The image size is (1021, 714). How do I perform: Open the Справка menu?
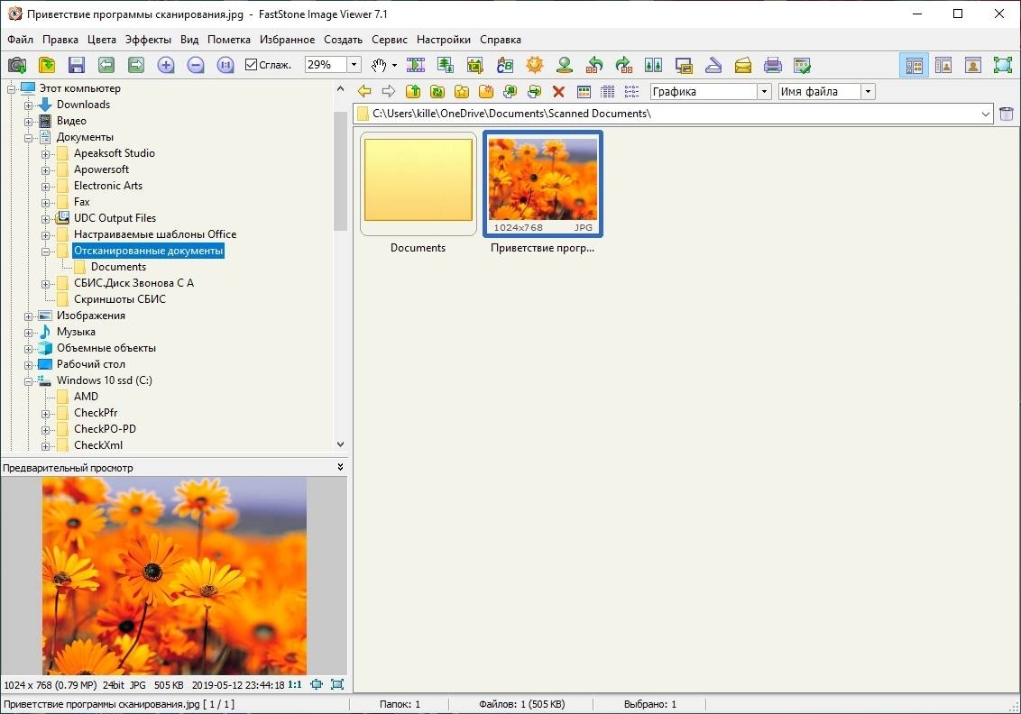500,40
